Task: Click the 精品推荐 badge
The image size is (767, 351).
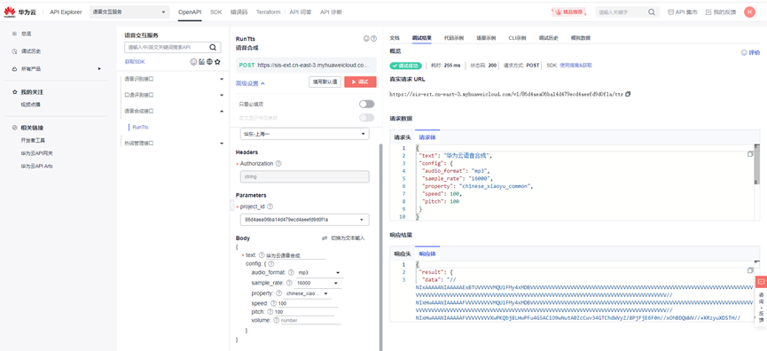Action: 570,12
